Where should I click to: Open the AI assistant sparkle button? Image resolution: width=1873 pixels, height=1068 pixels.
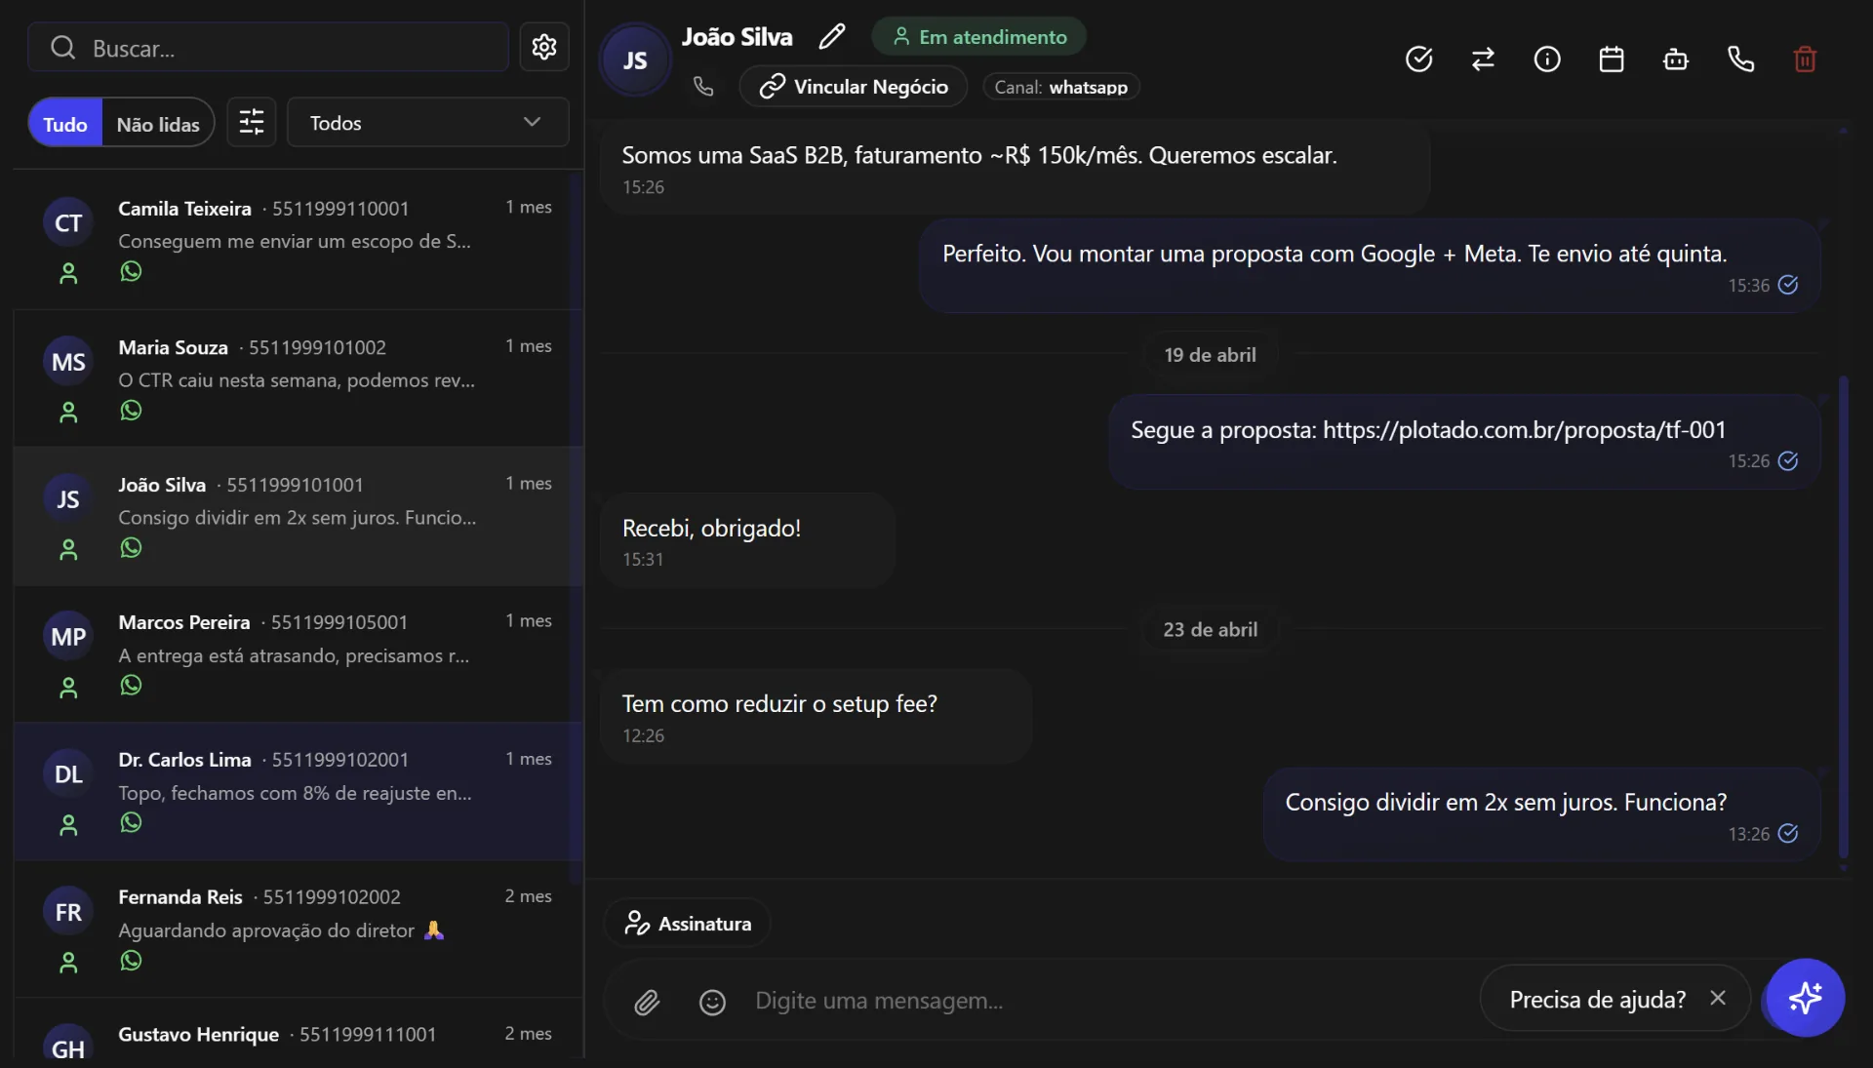point(1805,998)
